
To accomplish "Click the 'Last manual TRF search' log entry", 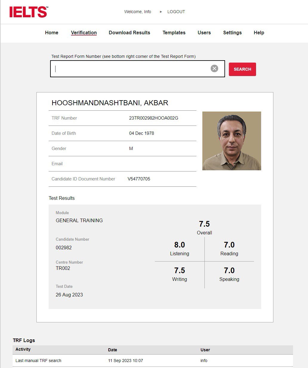I will point(38,361).
